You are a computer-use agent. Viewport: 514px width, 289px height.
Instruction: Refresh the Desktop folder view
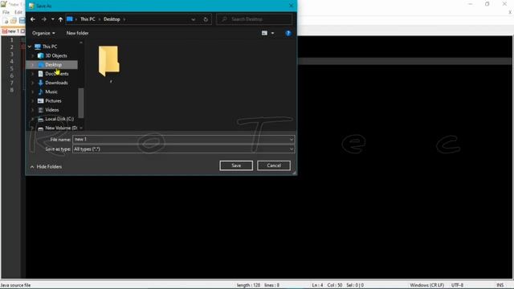click(x=206, y=19)
